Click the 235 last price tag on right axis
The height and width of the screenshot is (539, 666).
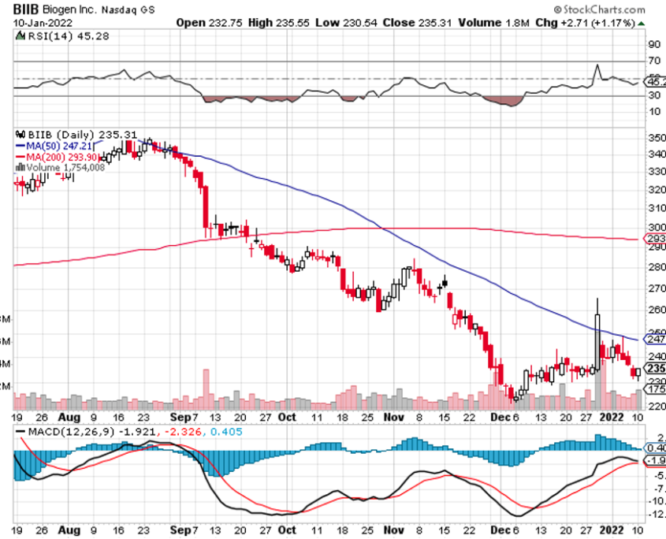pyautogui.click(x=655, y=368)
